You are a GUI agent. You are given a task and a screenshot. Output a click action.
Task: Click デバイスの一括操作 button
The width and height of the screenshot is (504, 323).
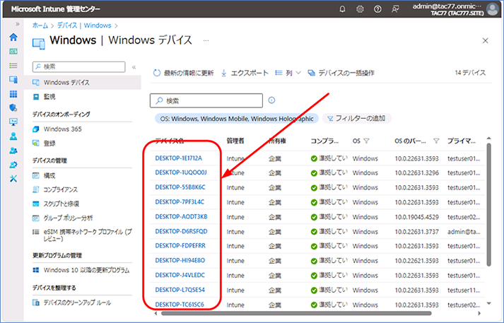[x=341, y=73]
